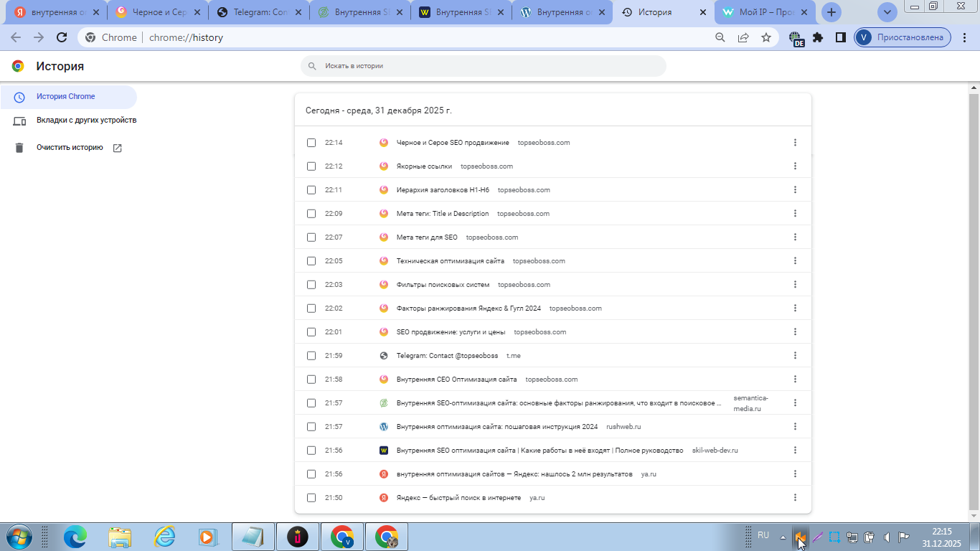
Task: Tick checkbox for Техническая оптимизация сайта
Action: (311, 261)
